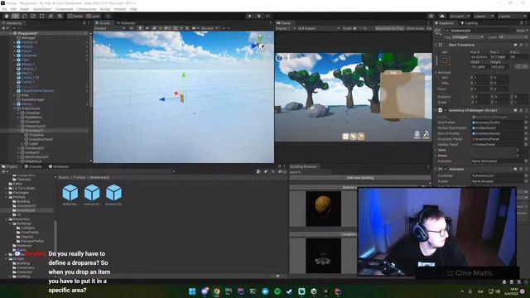Click the Project panel add (+) button
The width and height of the screenshot is (530, 298).
[4, 171]
